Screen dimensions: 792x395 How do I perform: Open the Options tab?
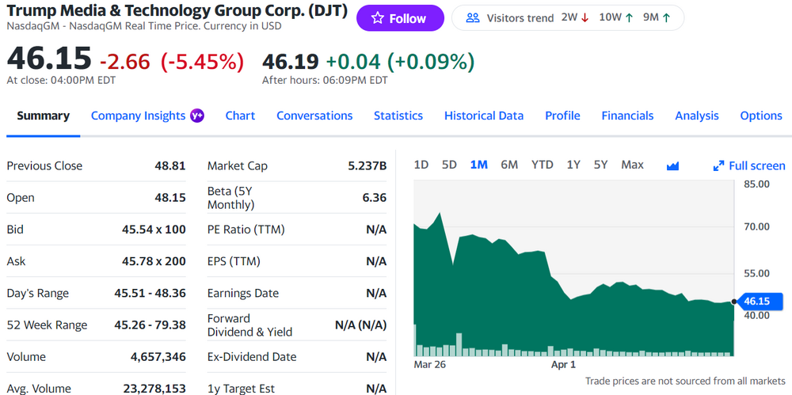(x=760, y=116)
